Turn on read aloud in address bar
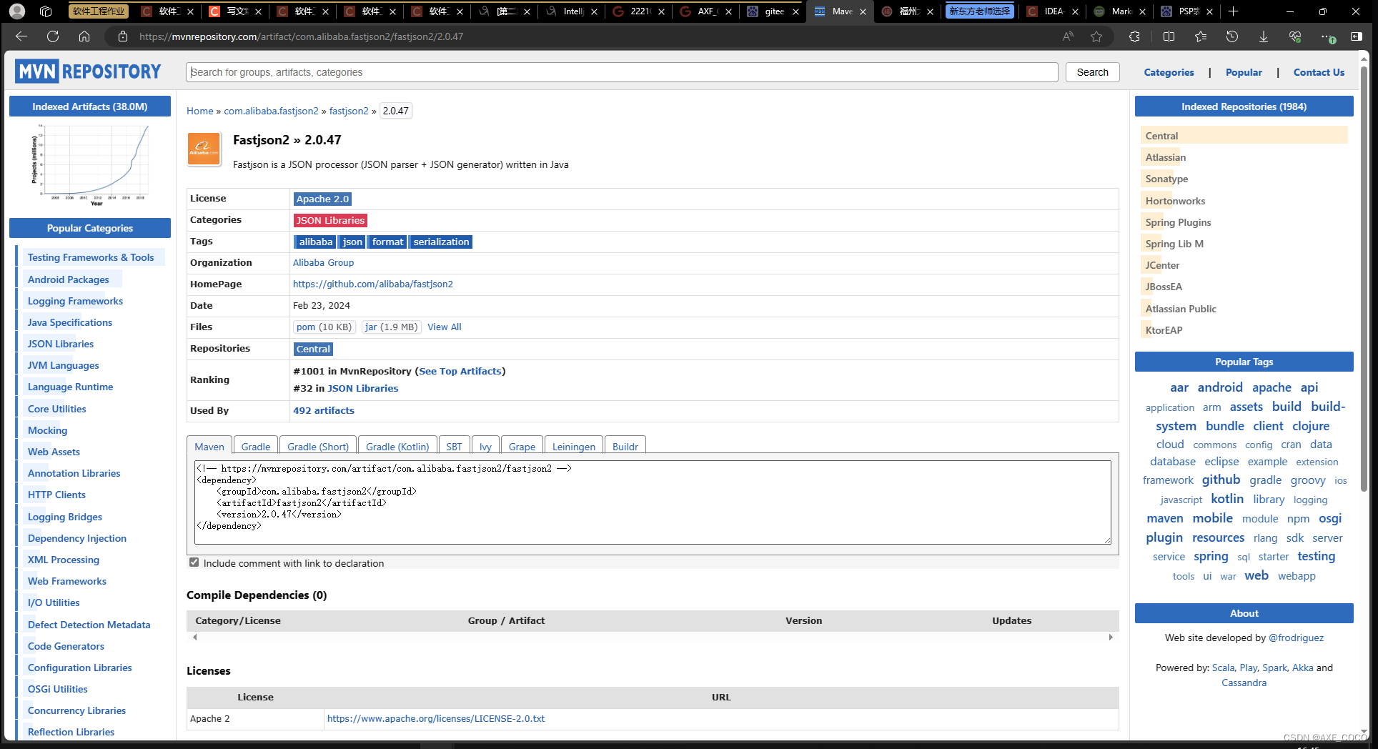The height and width of the screenshot is (749, 1378). pyautogui.click(x=1068, y=36)
